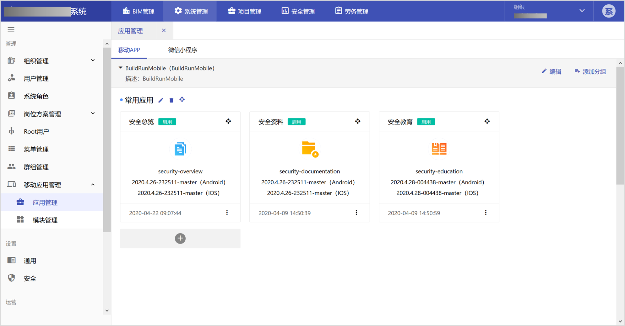Click move handle on 安全总览 card
The width and height of the screenshot is (625, 326).
[228, 121]
